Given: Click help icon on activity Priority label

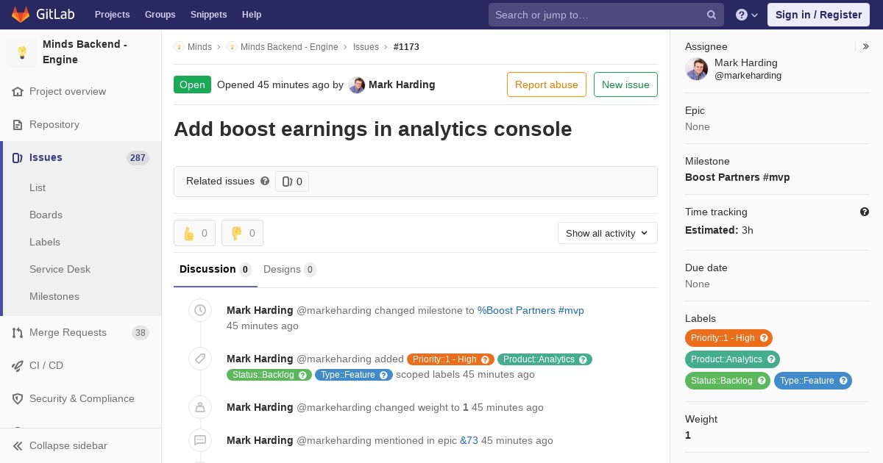Looking at the screenshot, I should coord(486,359).
